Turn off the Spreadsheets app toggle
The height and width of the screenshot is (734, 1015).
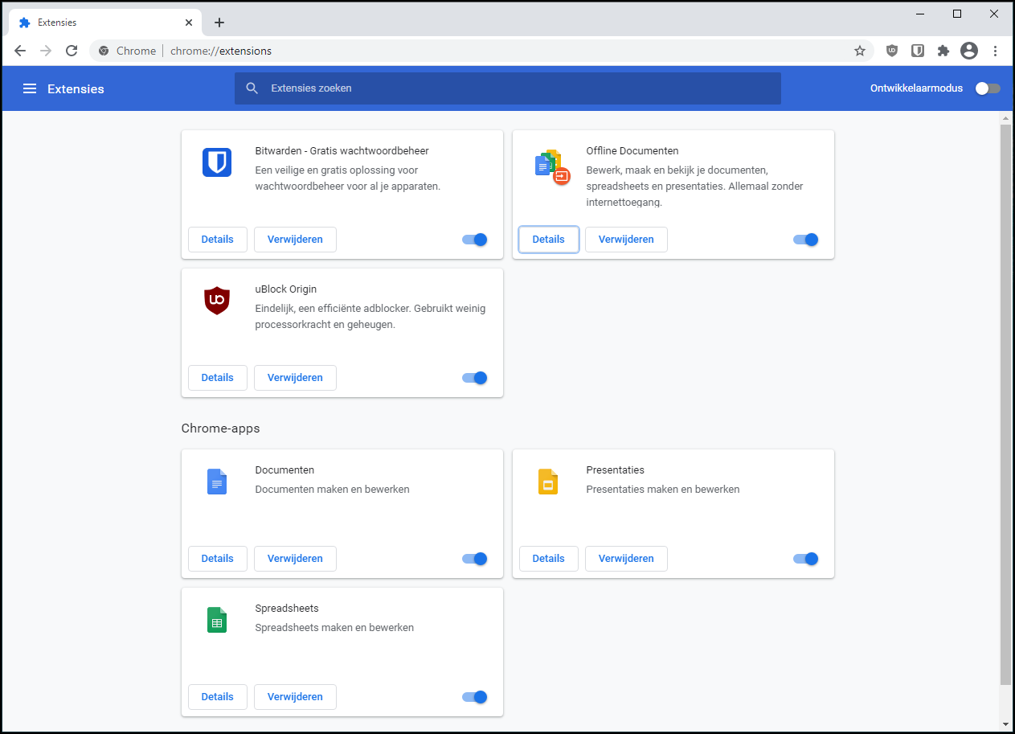pyautogui.click(x=475, y=697)
